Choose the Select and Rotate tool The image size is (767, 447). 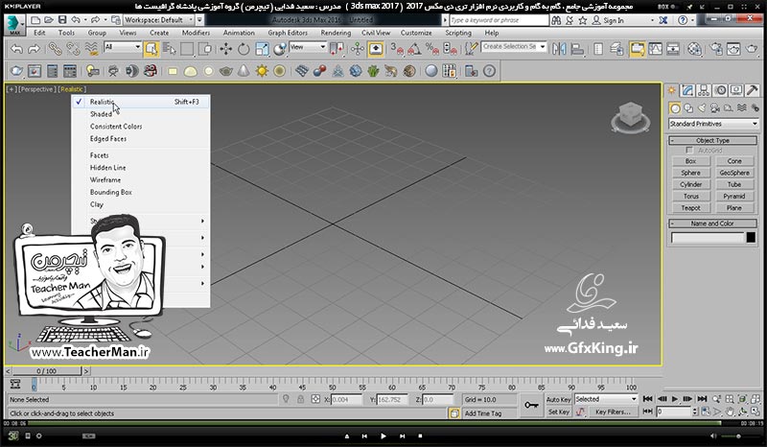tap(244, 49)
